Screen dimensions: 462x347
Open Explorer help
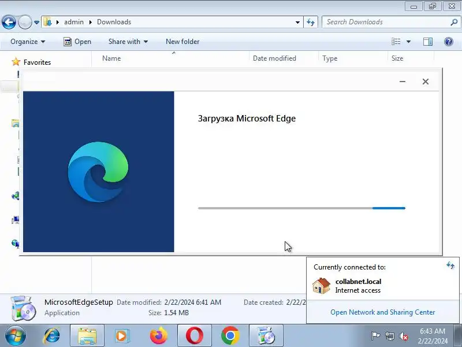[x=449, y=42]
